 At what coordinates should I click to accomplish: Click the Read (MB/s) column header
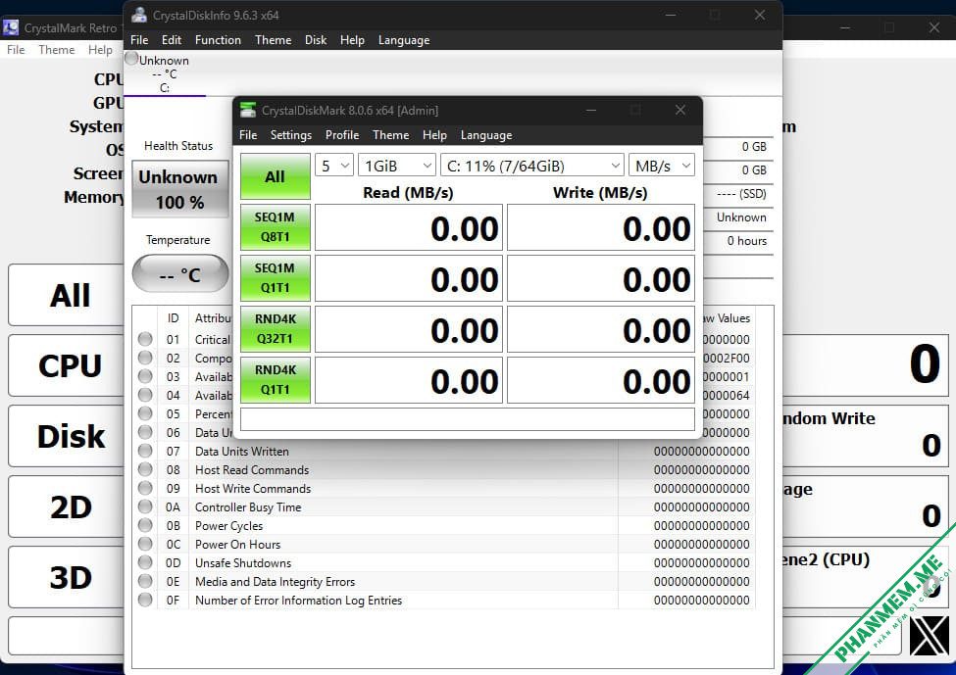coord(408,193)
